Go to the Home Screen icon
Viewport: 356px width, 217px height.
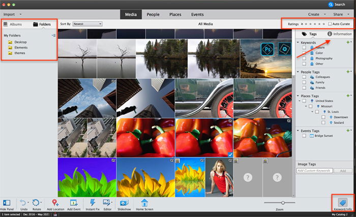[x=144, y=202]
